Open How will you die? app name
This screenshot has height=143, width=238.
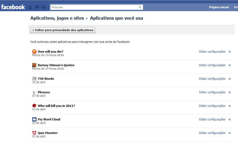point(50,52)
